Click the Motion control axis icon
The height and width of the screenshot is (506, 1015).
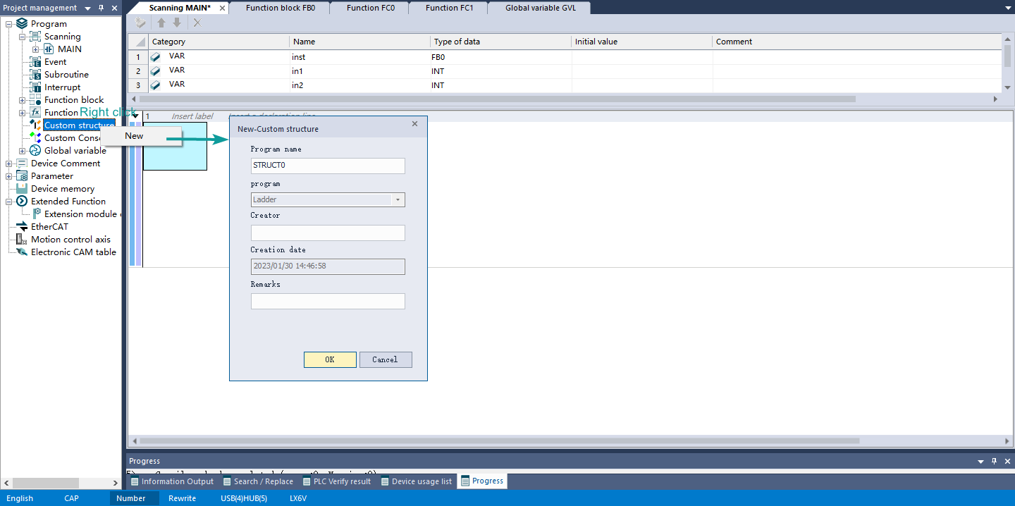coord(21,240)
